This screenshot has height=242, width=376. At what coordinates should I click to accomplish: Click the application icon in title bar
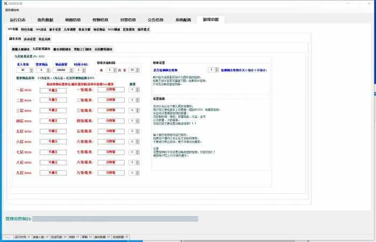(5, 4)
